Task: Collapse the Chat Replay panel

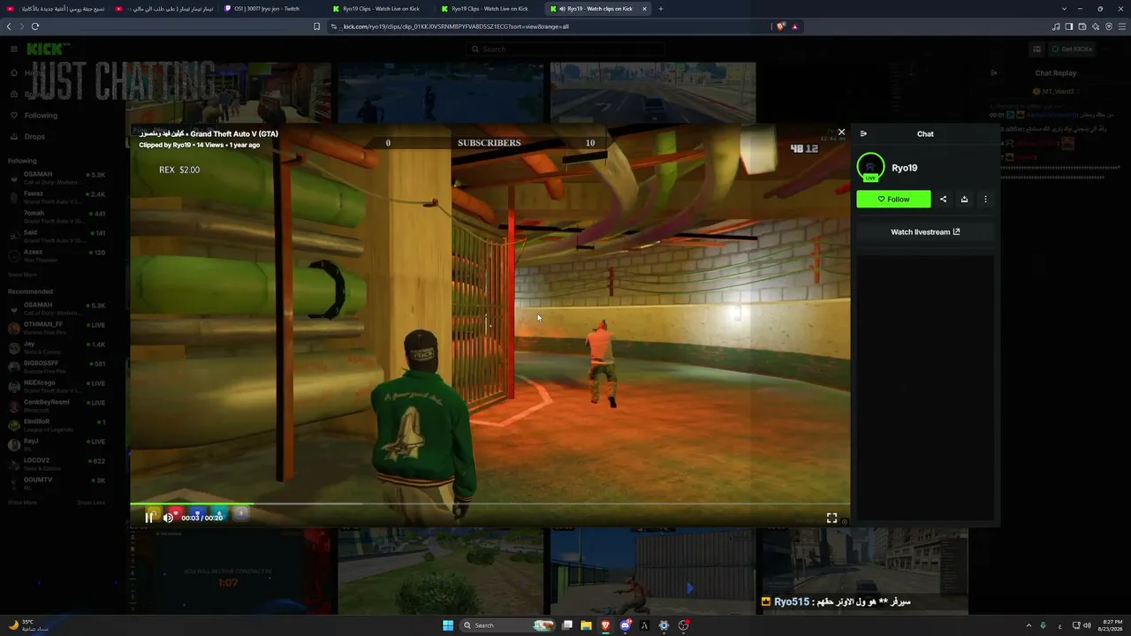Action: click(x=993, y=72)
